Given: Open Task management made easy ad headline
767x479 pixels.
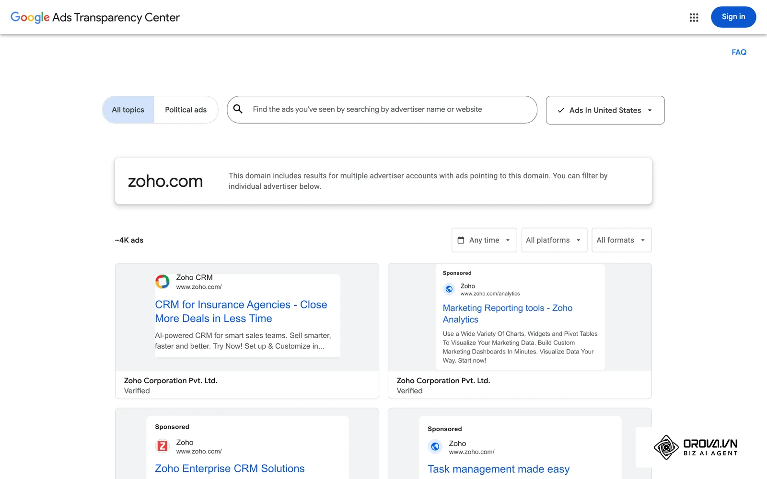Looking at the screenshot, I should click(x=499, y=469).
